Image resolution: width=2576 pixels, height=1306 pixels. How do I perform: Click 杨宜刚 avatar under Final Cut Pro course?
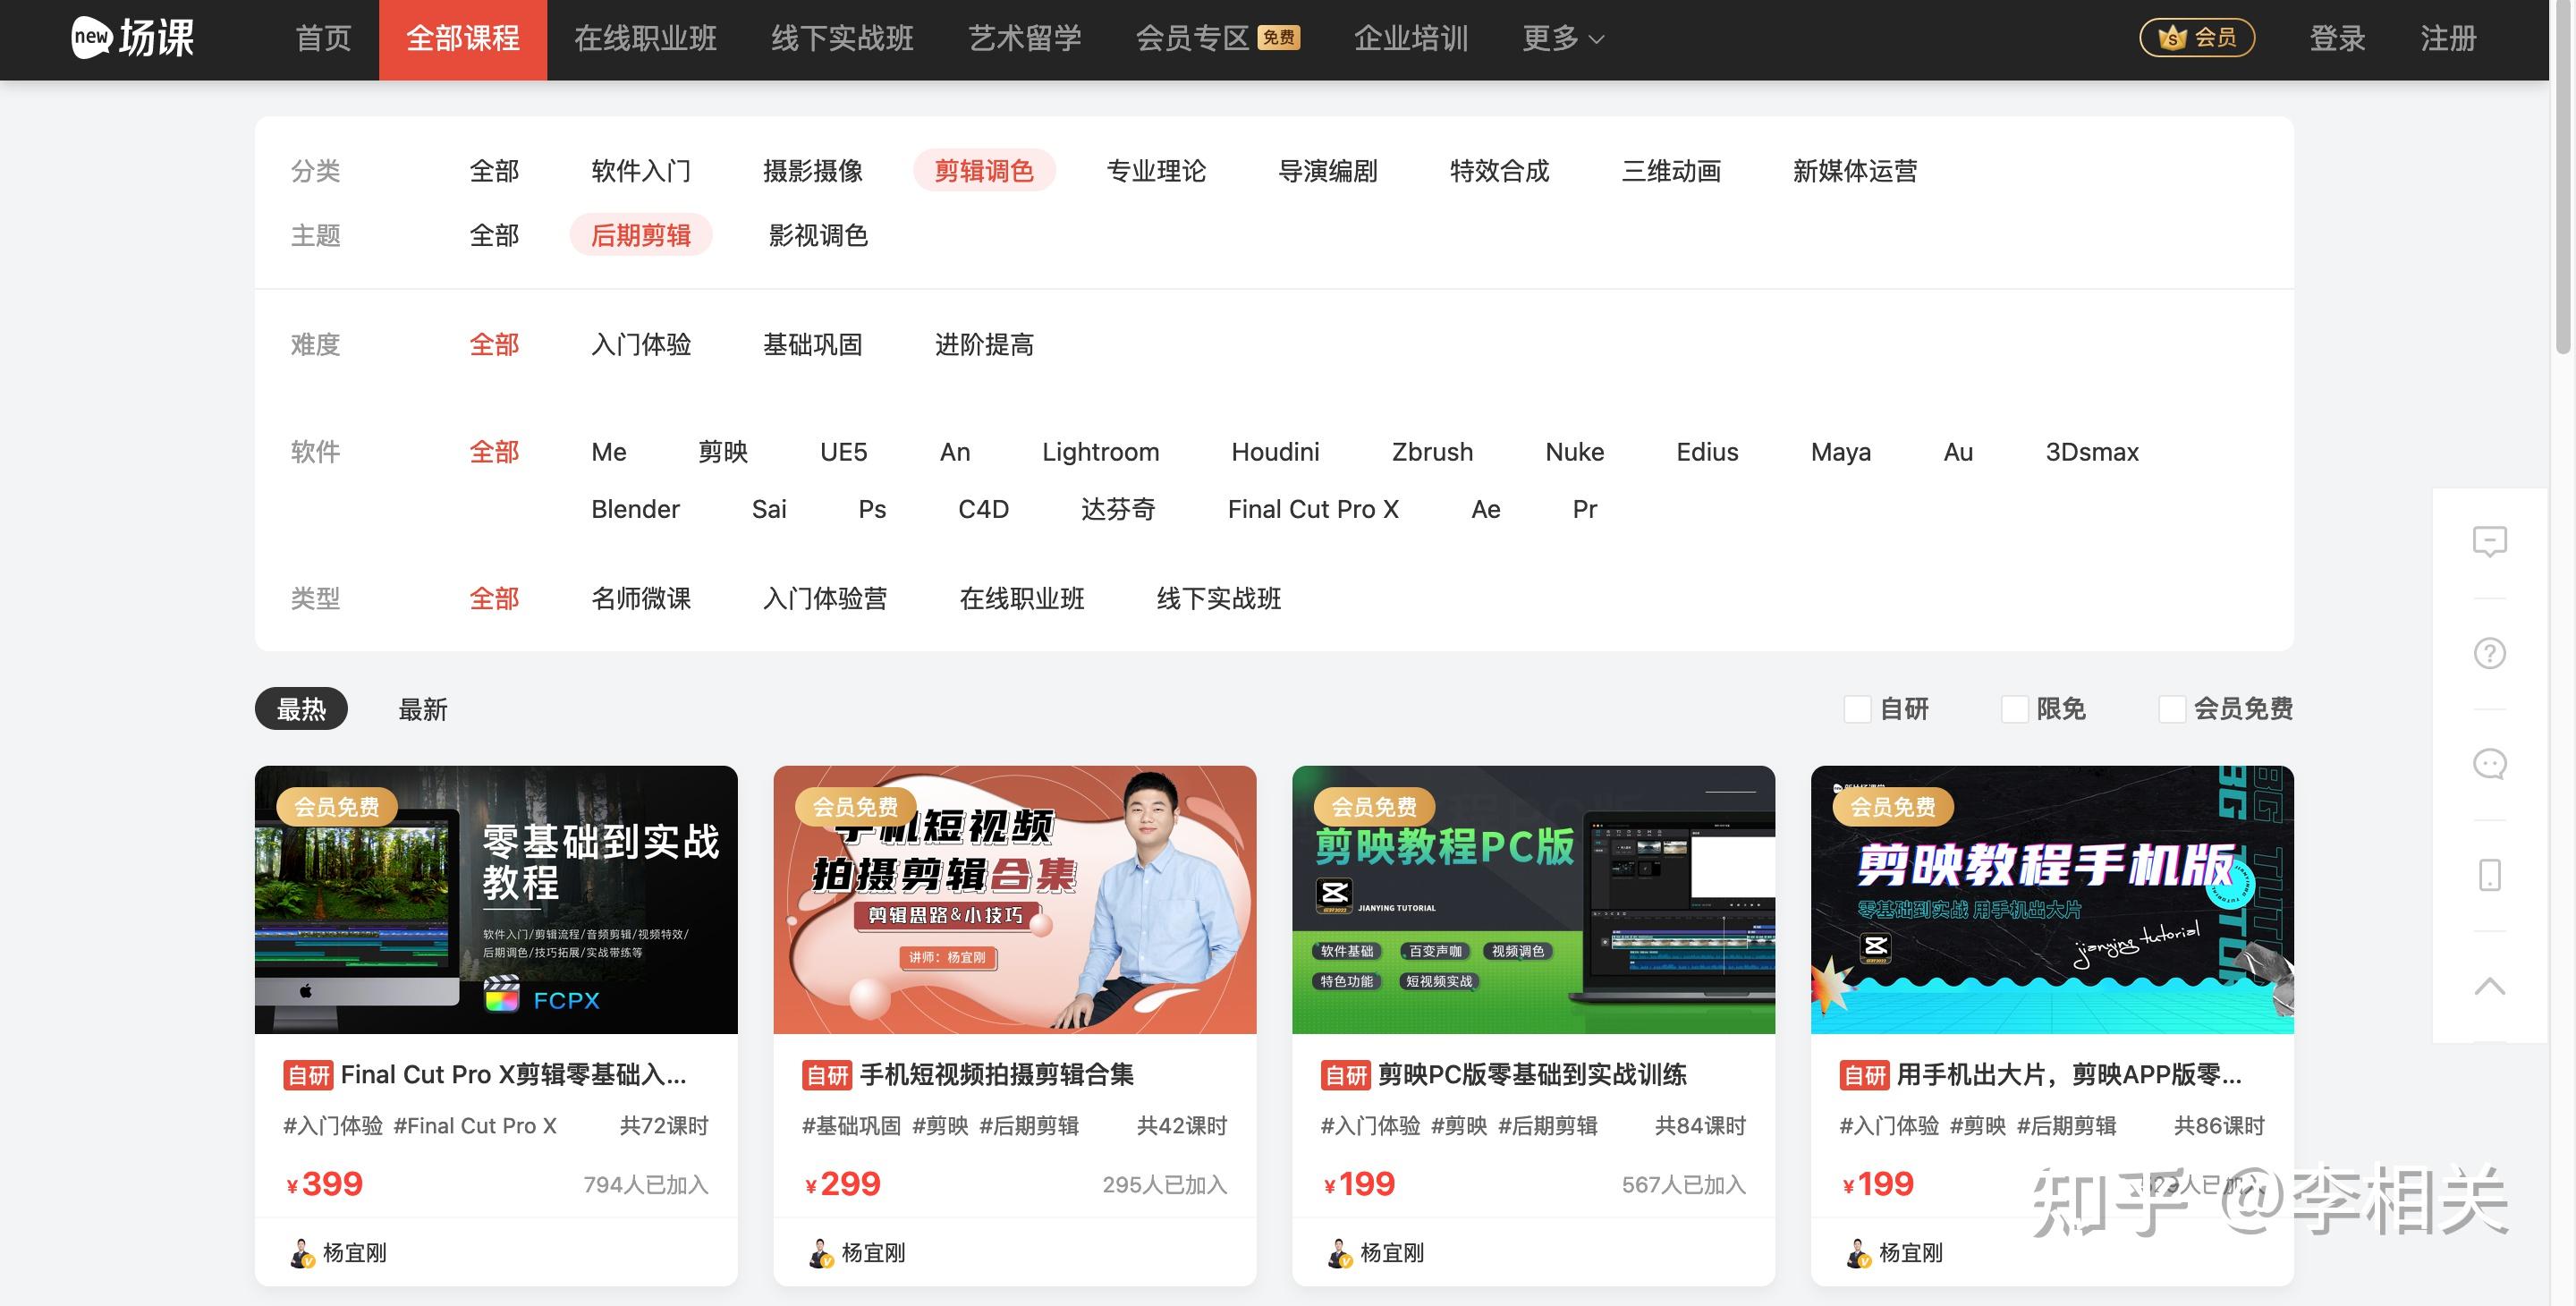(302, 1253)
